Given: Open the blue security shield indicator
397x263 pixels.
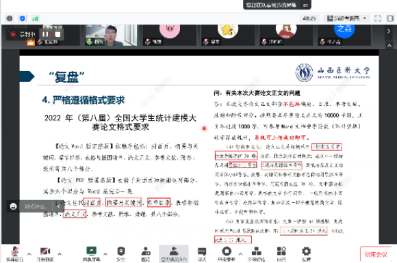Looking at the screenshot, I should pyautogui.click(x=23, y=18).
